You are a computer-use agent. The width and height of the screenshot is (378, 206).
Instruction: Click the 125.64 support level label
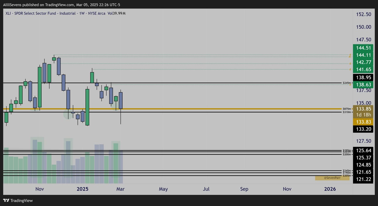pos(363,150)
